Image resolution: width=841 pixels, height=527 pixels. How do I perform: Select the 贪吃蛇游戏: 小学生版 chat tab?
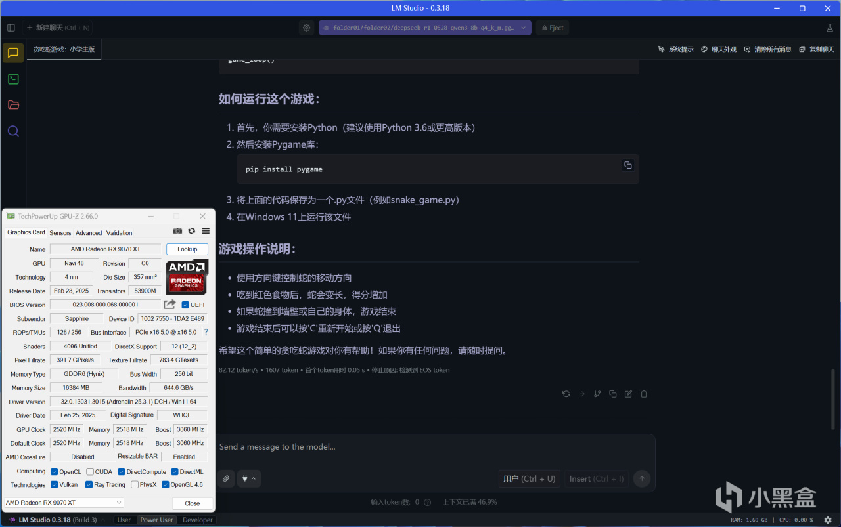tap(64, 49)
